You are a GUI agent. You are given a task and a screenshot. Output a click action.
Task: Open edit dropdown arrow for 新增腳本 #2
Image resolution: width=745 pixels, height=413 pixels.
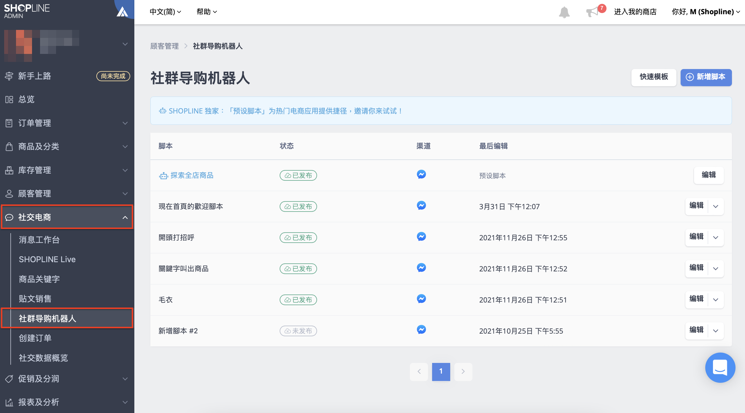716,331
